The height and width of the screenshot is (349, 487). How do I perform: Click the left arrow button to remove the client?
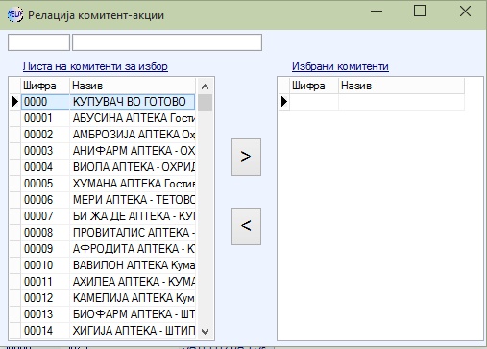pyautogui.click(x=246, y=226)
